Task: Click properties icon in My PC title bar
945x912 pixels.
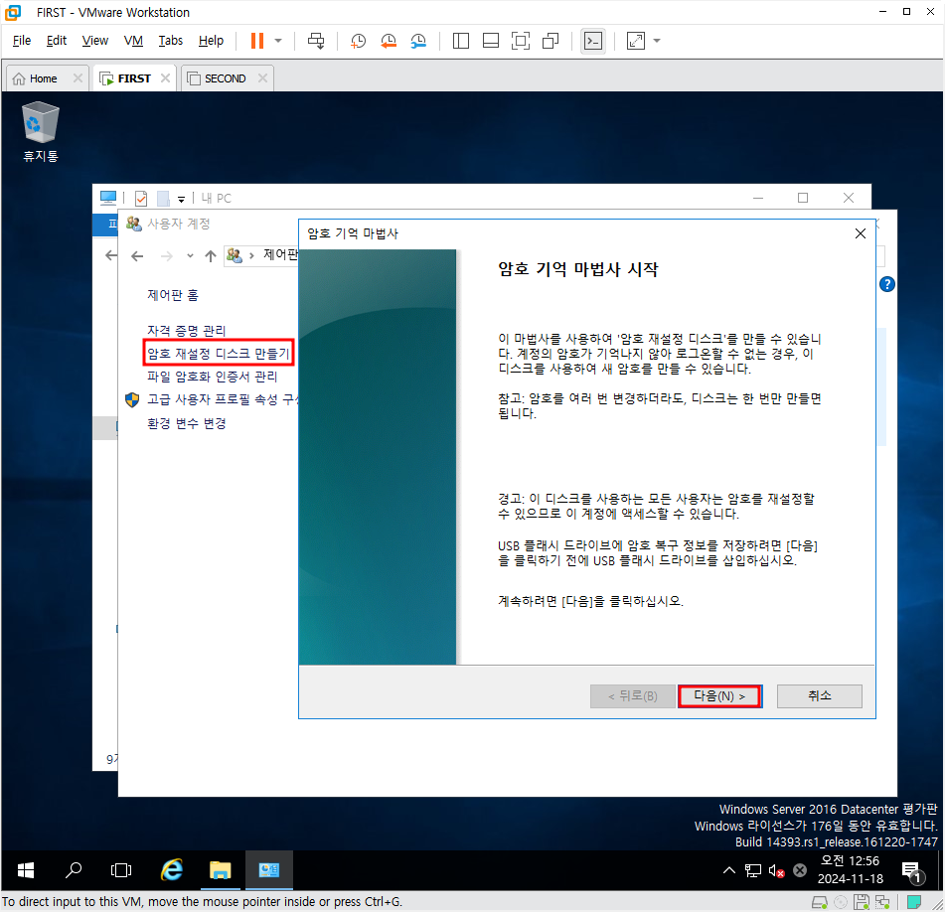Action: [141, 198]
